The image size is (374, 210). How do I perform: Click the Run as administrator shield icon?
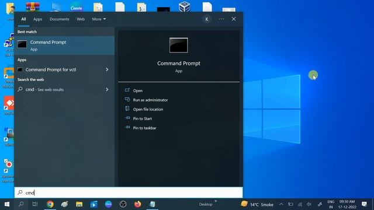point(127,99)
